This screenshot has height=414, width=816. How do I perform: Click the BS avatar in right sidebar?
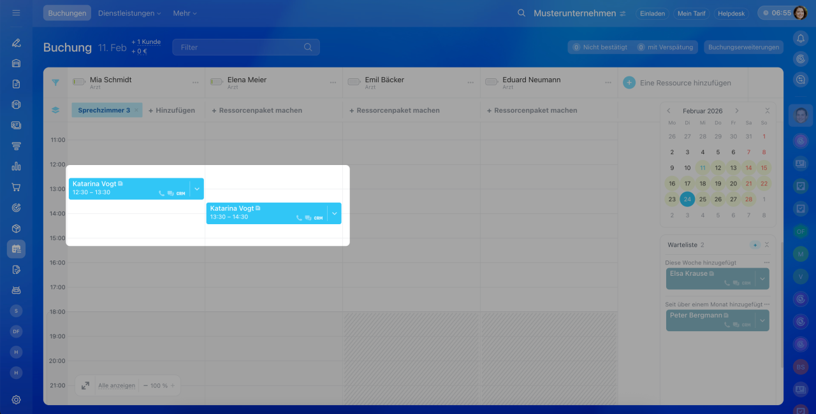click(801, 367)
